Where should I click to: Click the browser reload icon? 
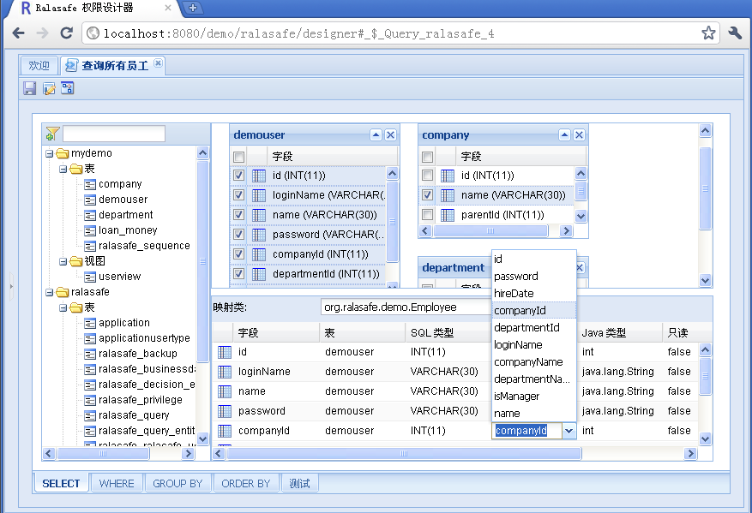click(66, 33)
